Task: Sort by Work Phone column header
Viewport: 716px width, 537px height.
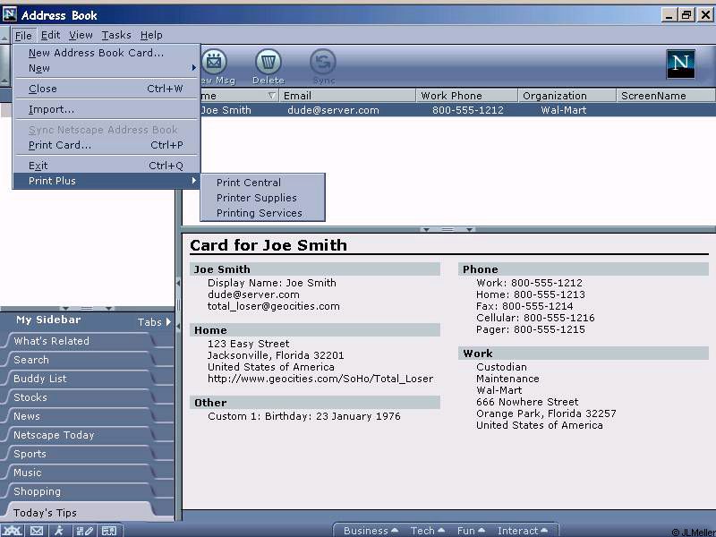Action: click(x=466, y=96)
